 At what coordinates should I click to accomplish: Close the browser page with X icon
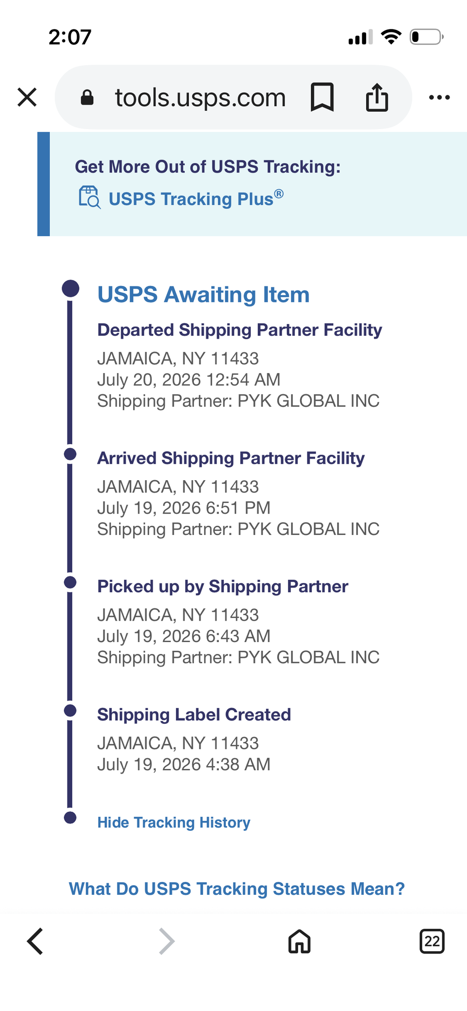click(27, 97)
